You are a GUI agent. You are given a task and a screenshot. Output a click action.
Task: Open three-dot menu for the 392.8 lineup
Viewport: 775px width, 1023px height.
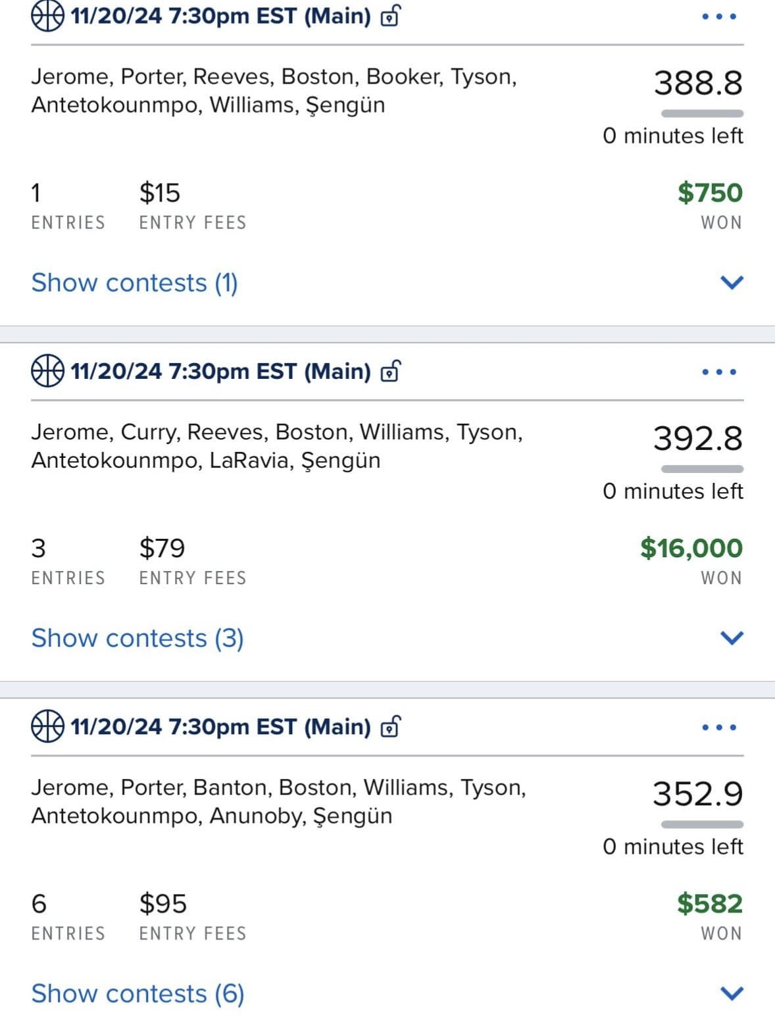coord(718,372)
